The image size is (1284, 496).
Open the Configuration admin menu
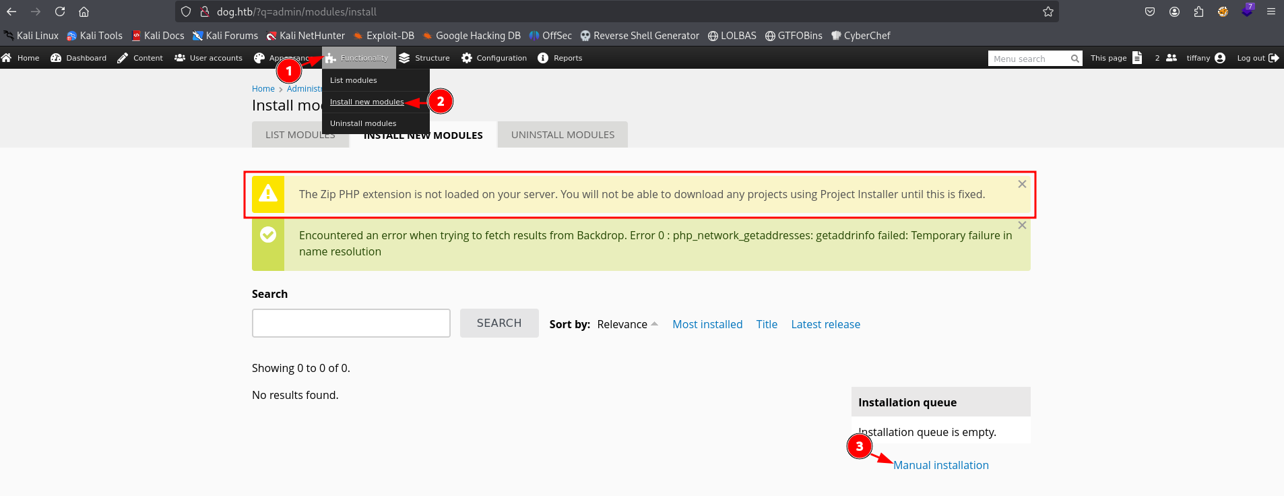click(494, 58)
